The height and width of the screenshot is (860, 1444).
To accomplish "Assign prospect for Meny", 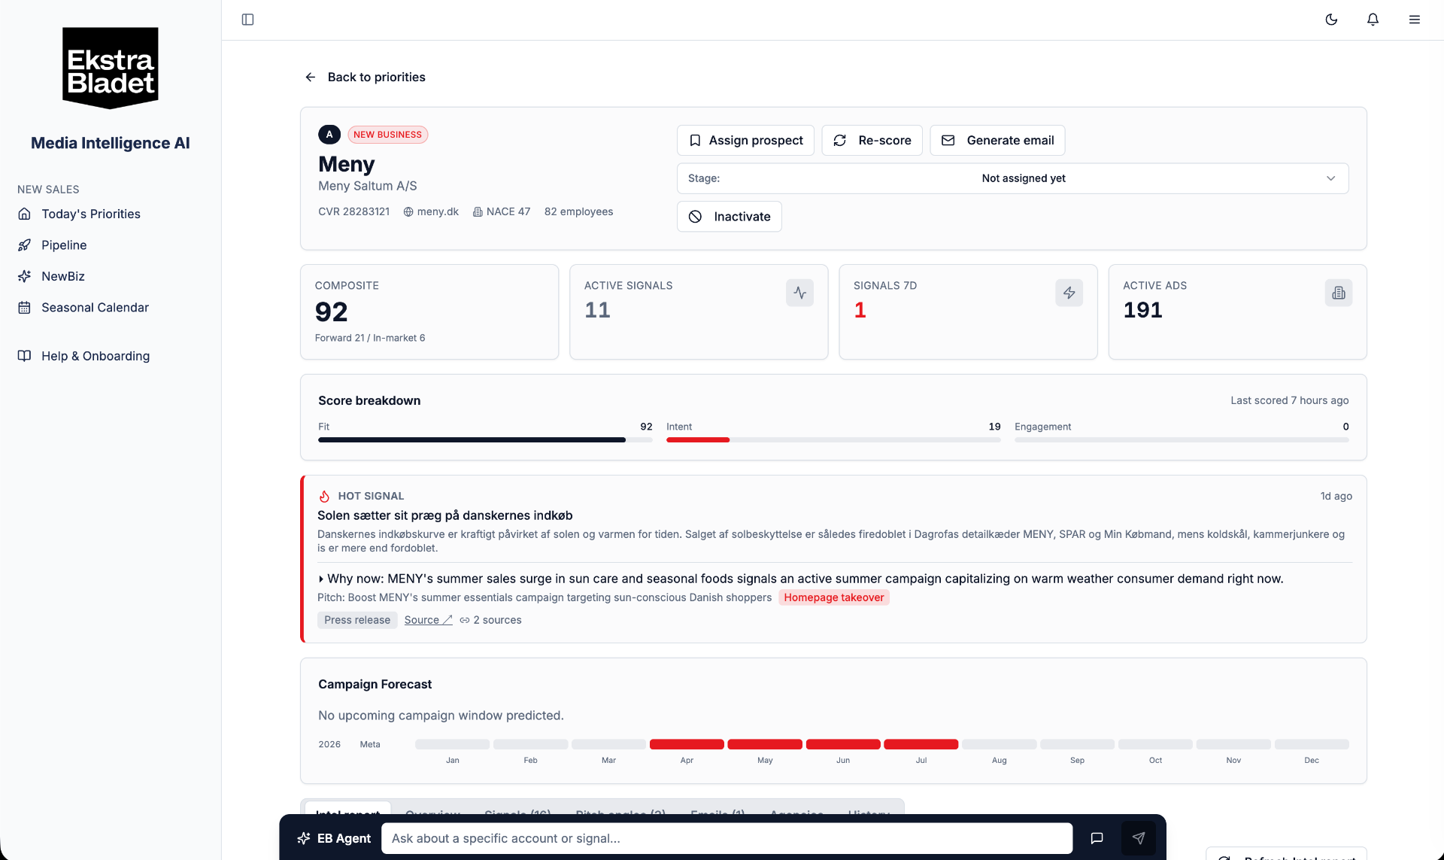I will (745, 141).
